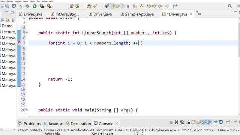The width and height of the screenshot is (240, 135).
Task: Open the Project menu
Action: tap(32, 1)
